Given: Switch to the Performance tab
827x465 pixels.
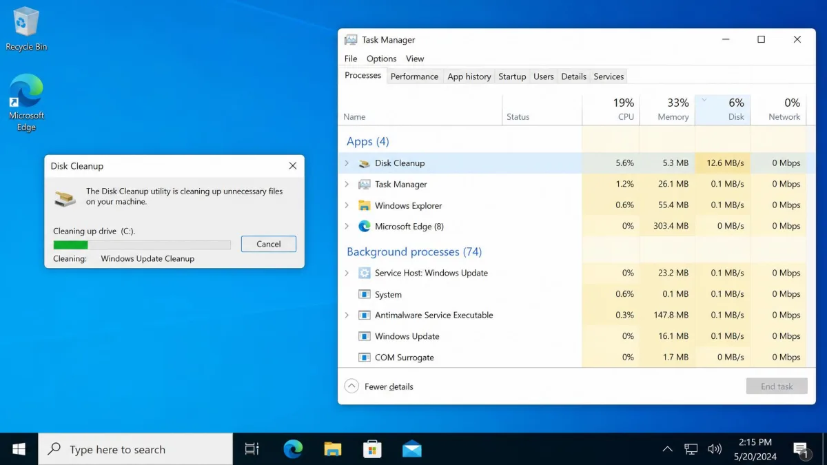Looking at the screenshot, I should click(x=414, y=76).
